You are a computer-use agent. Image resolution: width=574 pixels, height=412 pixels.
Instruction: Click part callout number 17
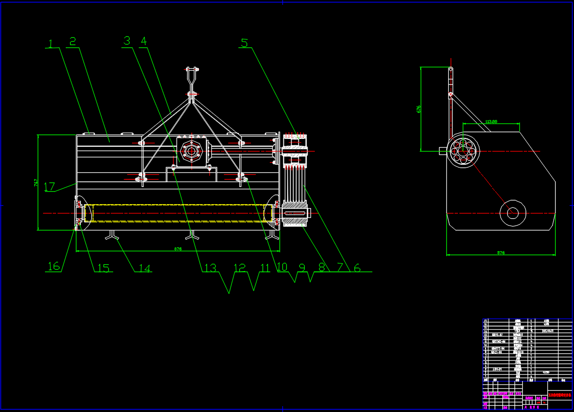50,186
